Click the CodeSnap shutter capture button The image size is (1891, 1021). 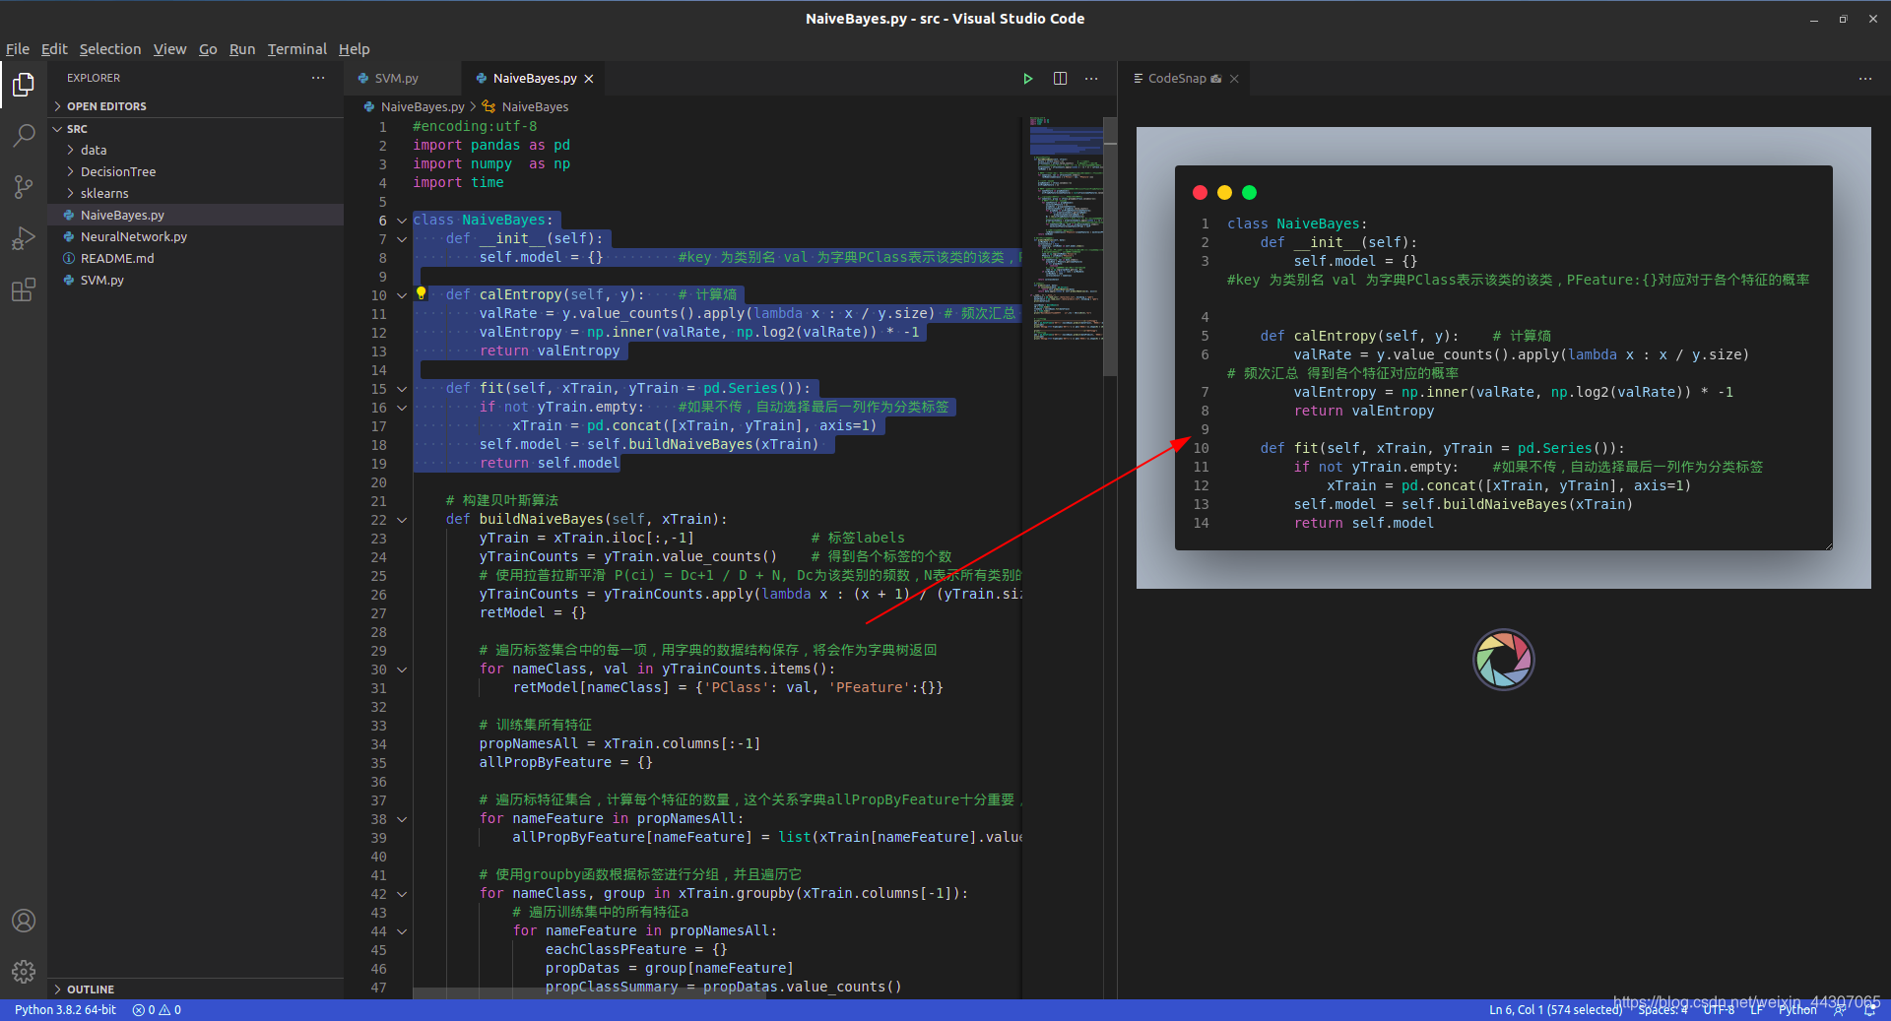coord(1503,660)
